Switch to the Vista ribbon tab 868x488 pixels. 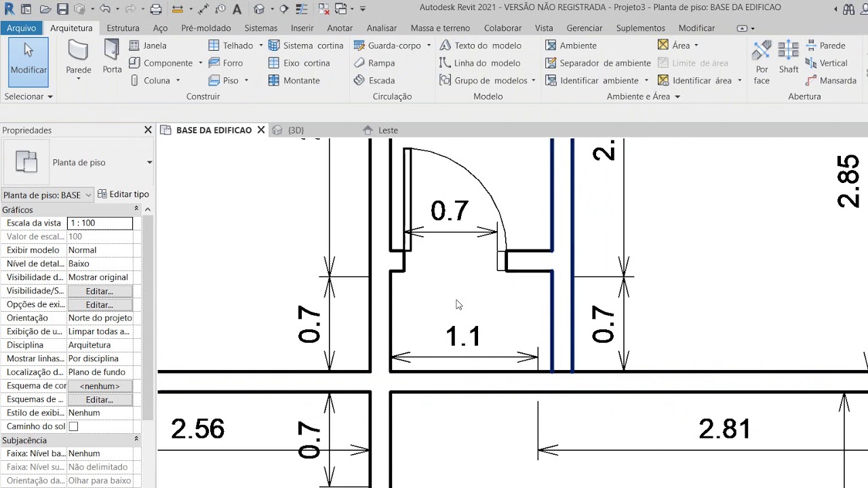(544, 28)
